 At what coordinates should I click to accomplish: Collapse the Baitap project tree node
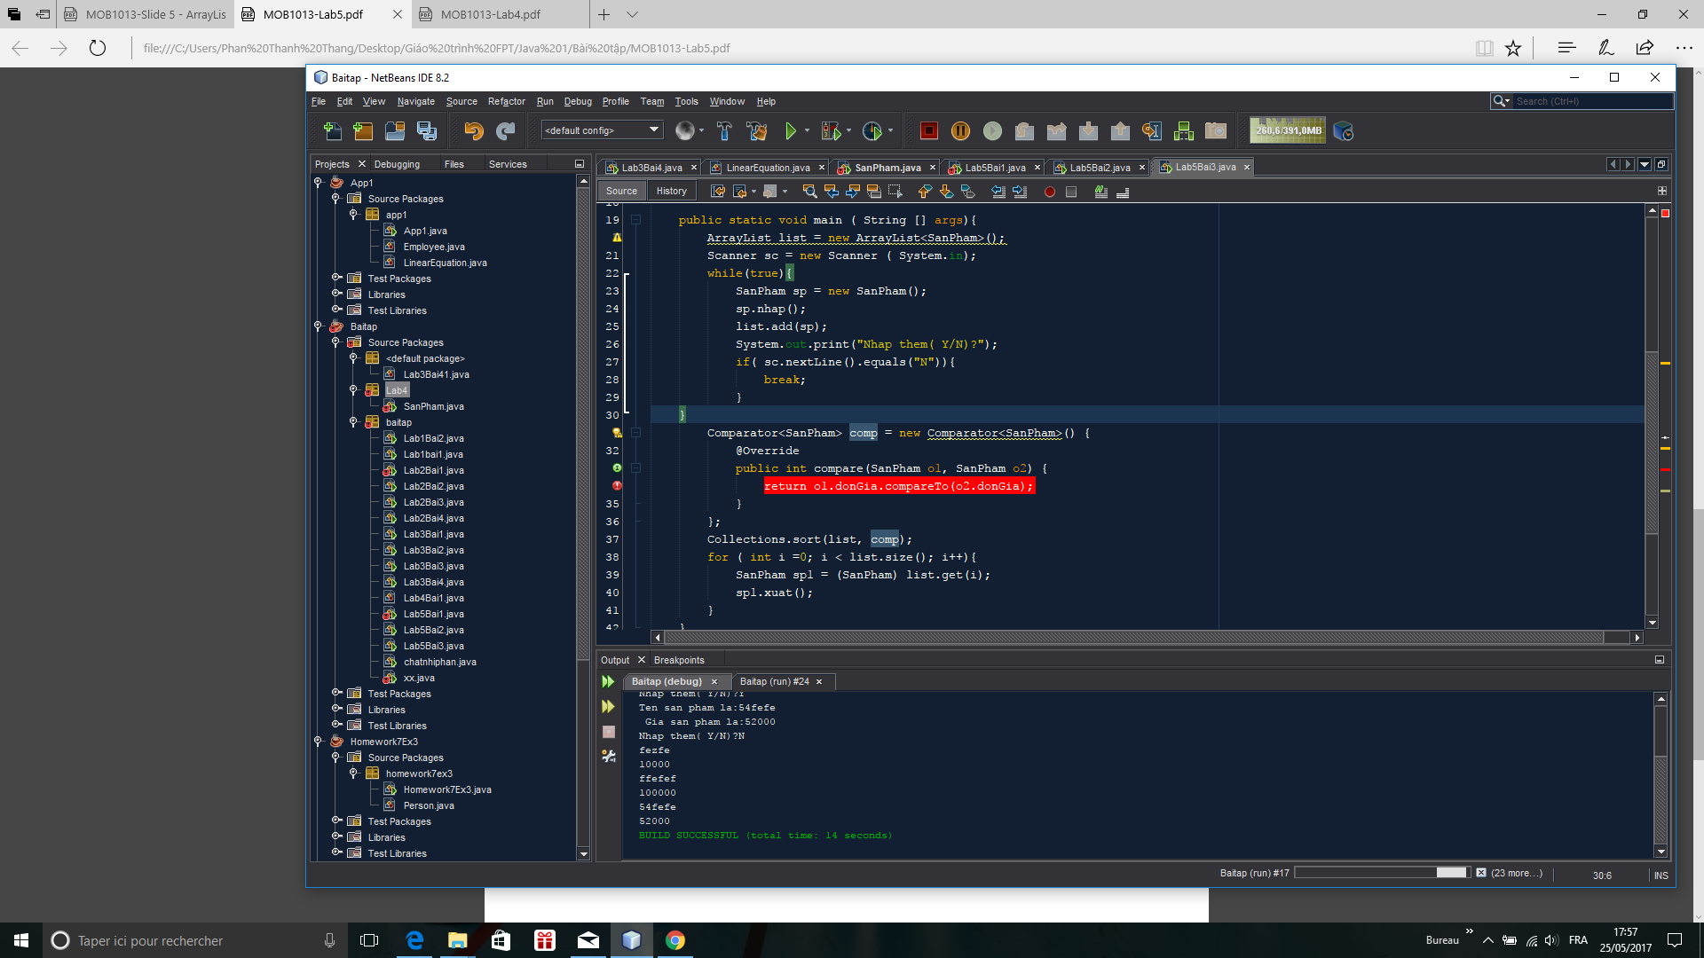[x=318, y=326]
